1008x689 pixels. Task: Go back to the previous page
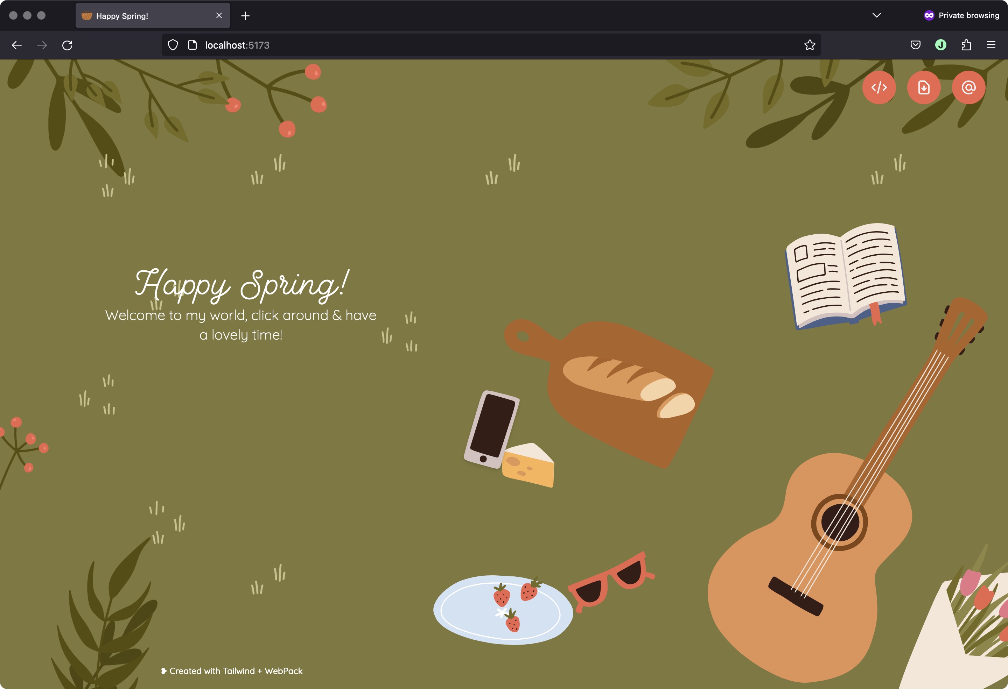coord(17,45)
